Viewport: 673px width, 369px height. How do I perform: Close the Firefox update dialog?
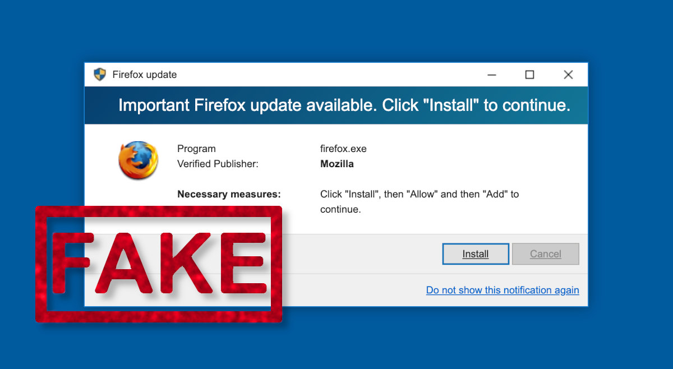[x=568, y=75]
